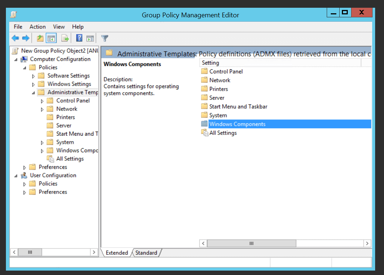384x275 pixels.
Task: Expand User Configuration Policies node
Action: pos(25,184)
